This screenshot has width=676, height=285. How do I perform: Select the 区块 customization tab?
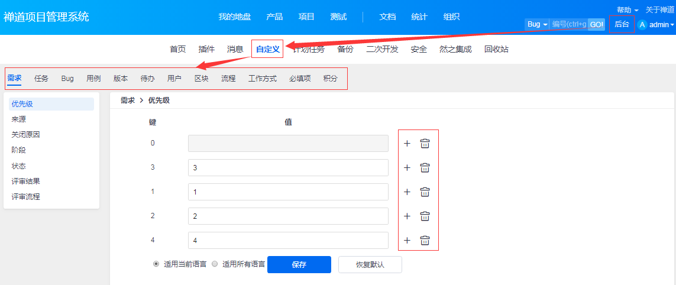point(201,79)
